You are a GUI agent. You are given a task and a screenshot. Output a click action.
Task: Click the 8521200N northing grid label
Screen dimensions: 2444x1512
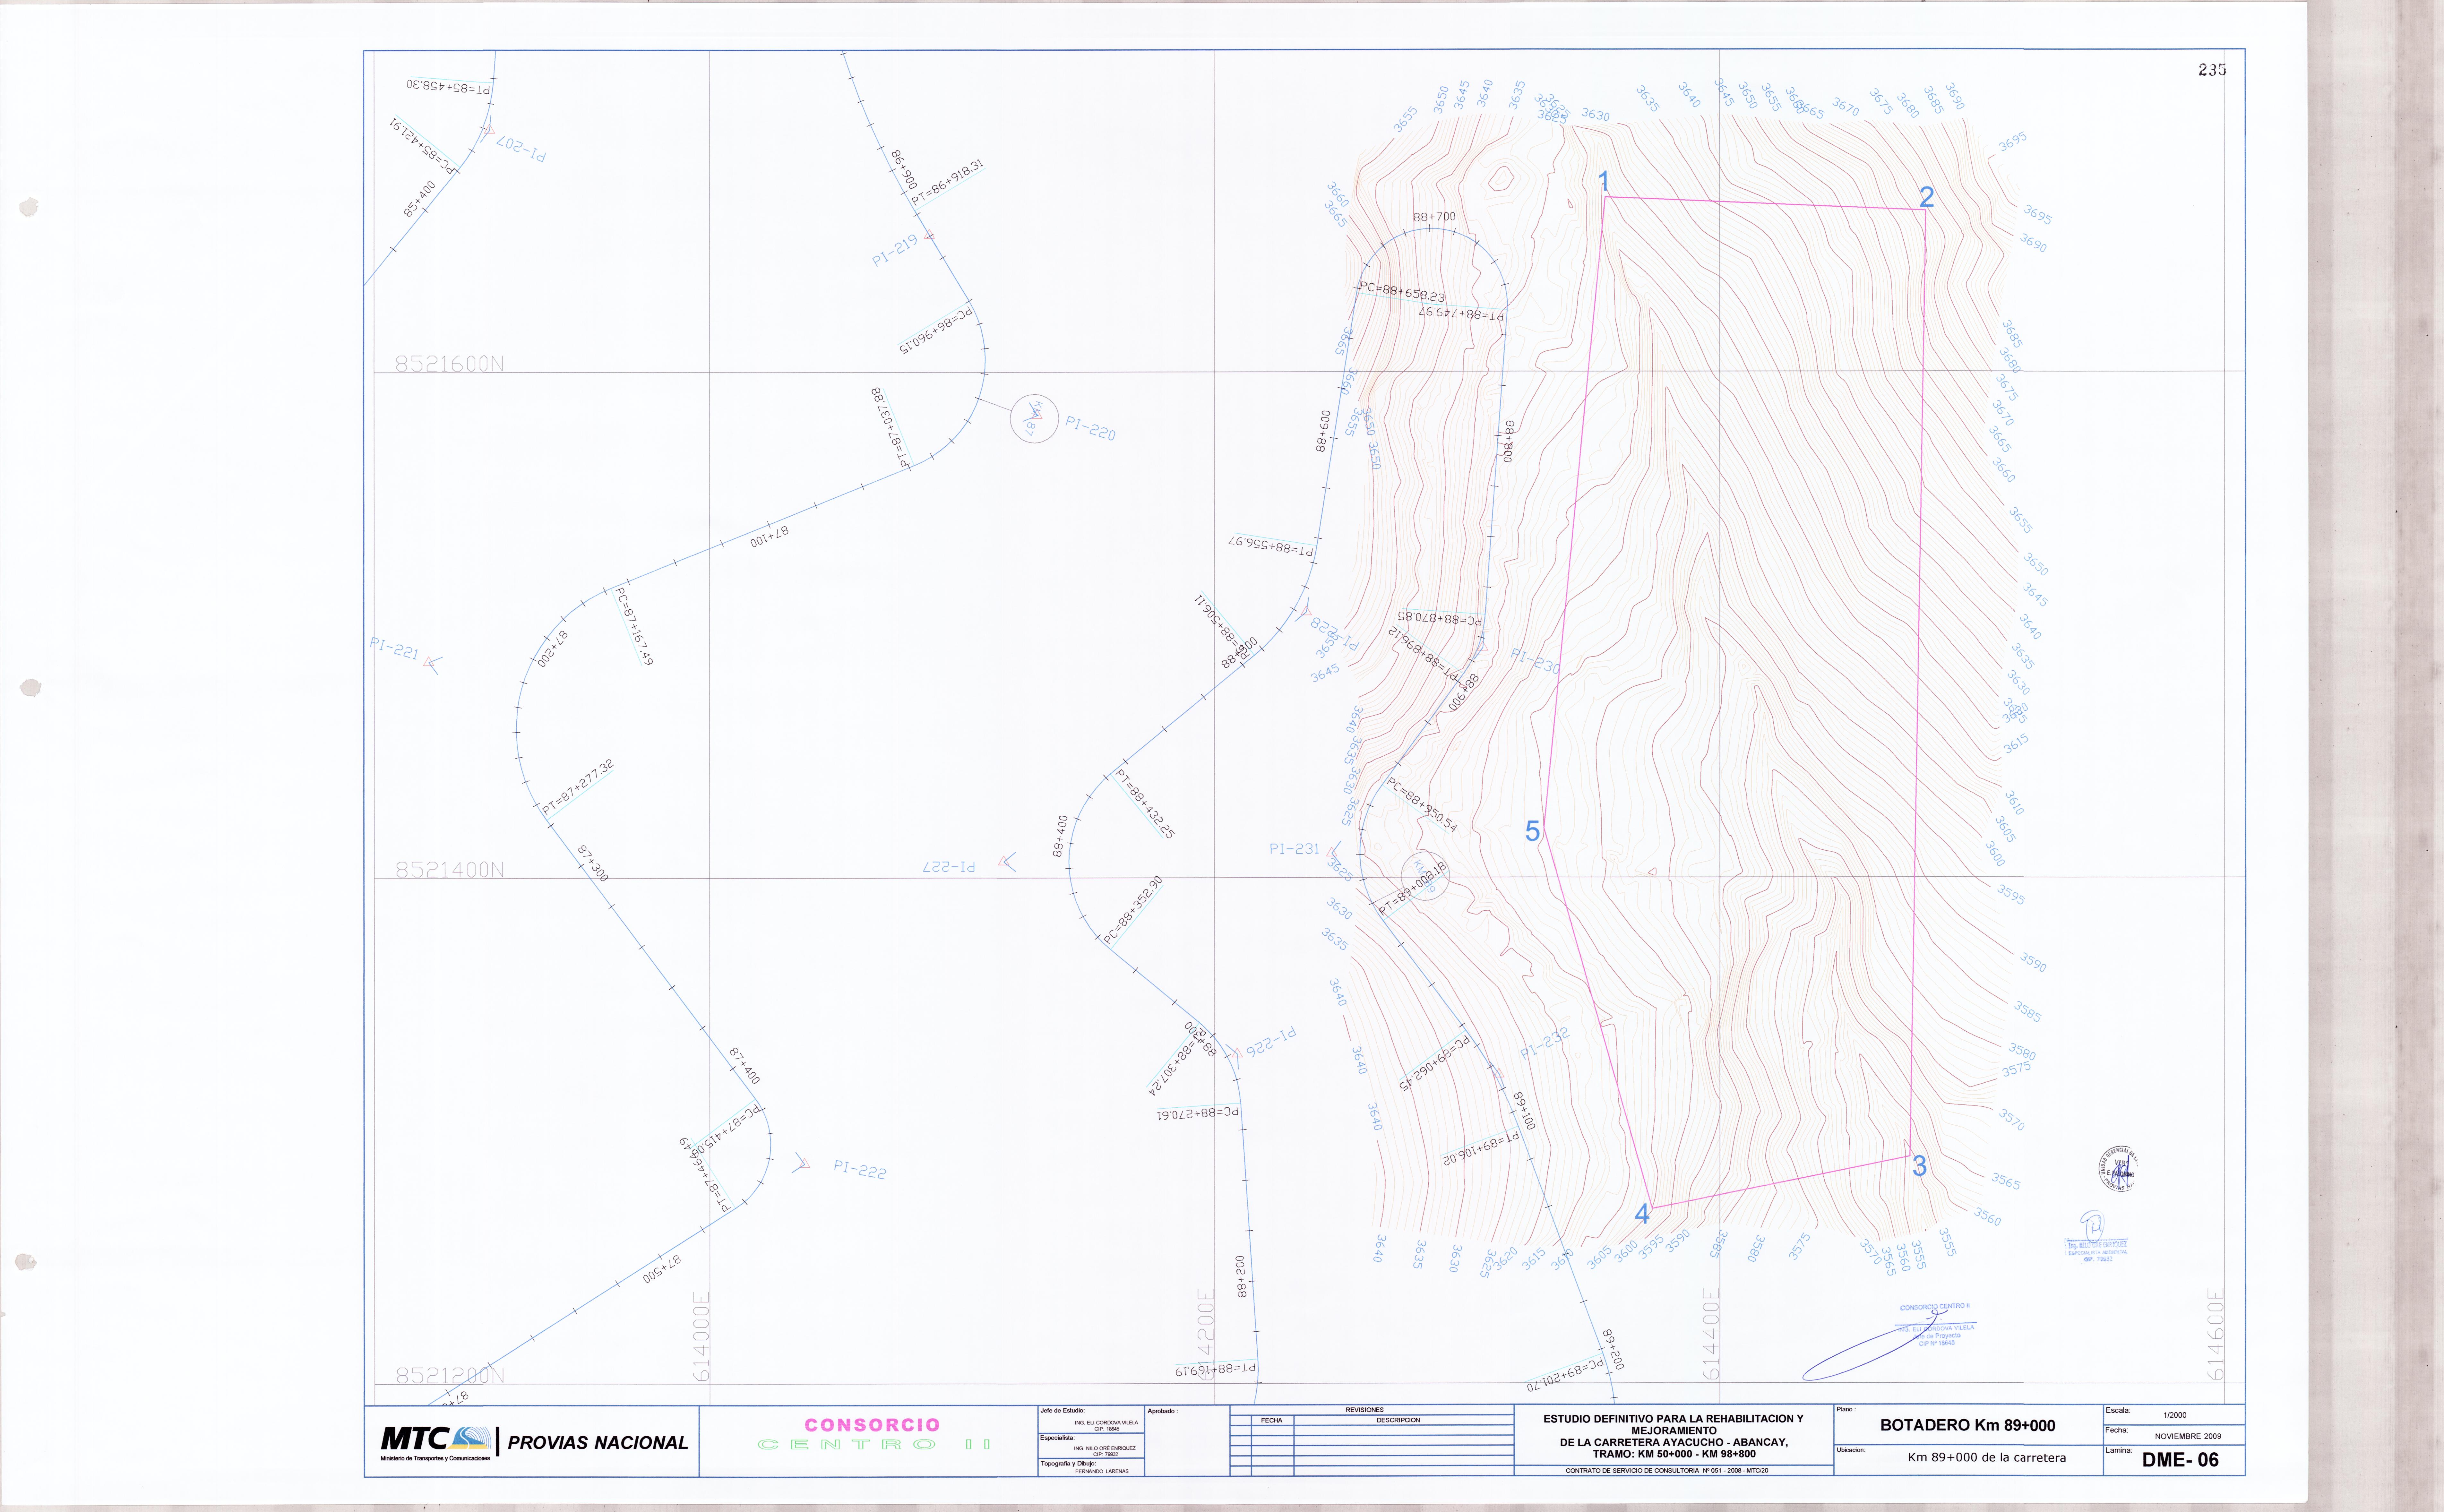[x=450, y=1376]
